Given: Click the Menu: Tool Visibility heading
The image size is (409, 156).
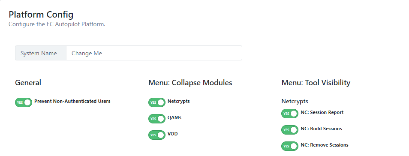Looking at the screenshot, I should coord(316,83).
